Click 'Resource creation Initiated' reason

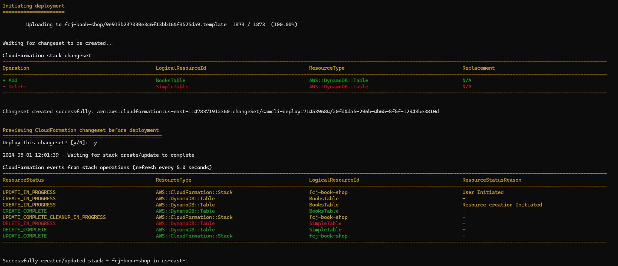point(502,205)
